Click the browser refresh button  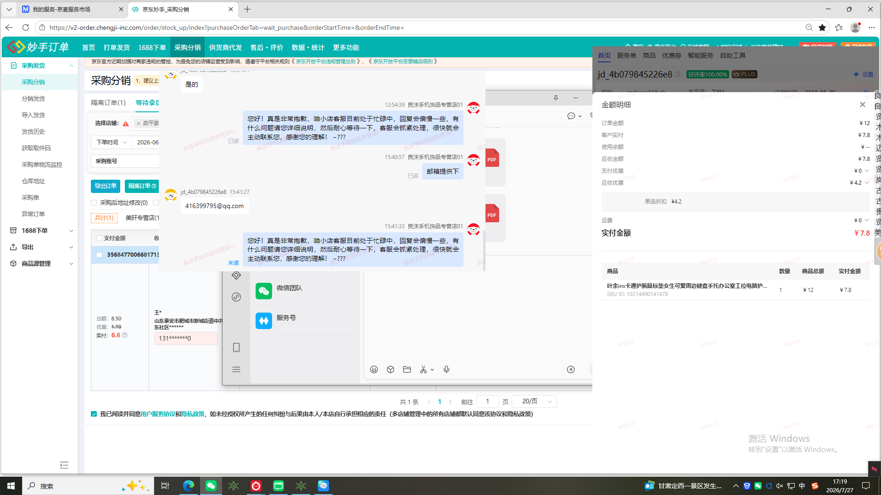click(26, 27)
